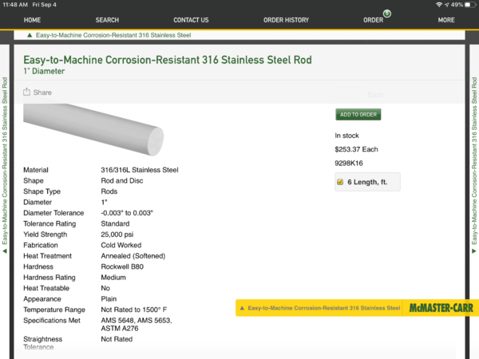Open the ORDER tab

coord(373,20)
